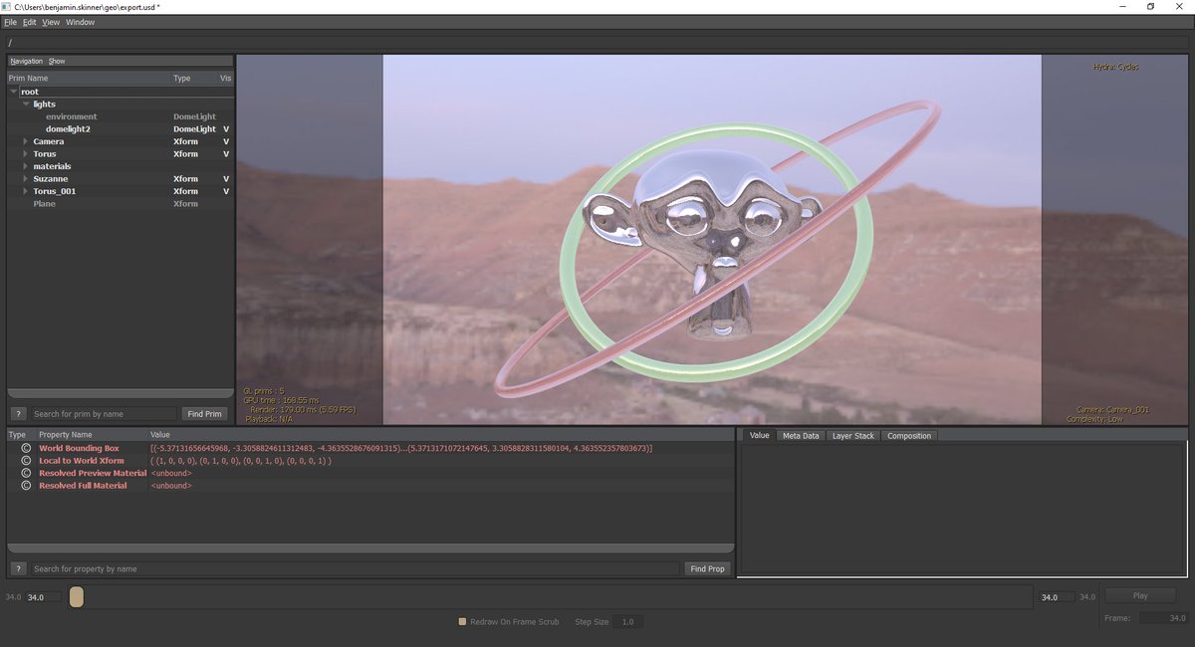Open the Edit menu
The image size is (1195, 647).
tap(29, 22)
